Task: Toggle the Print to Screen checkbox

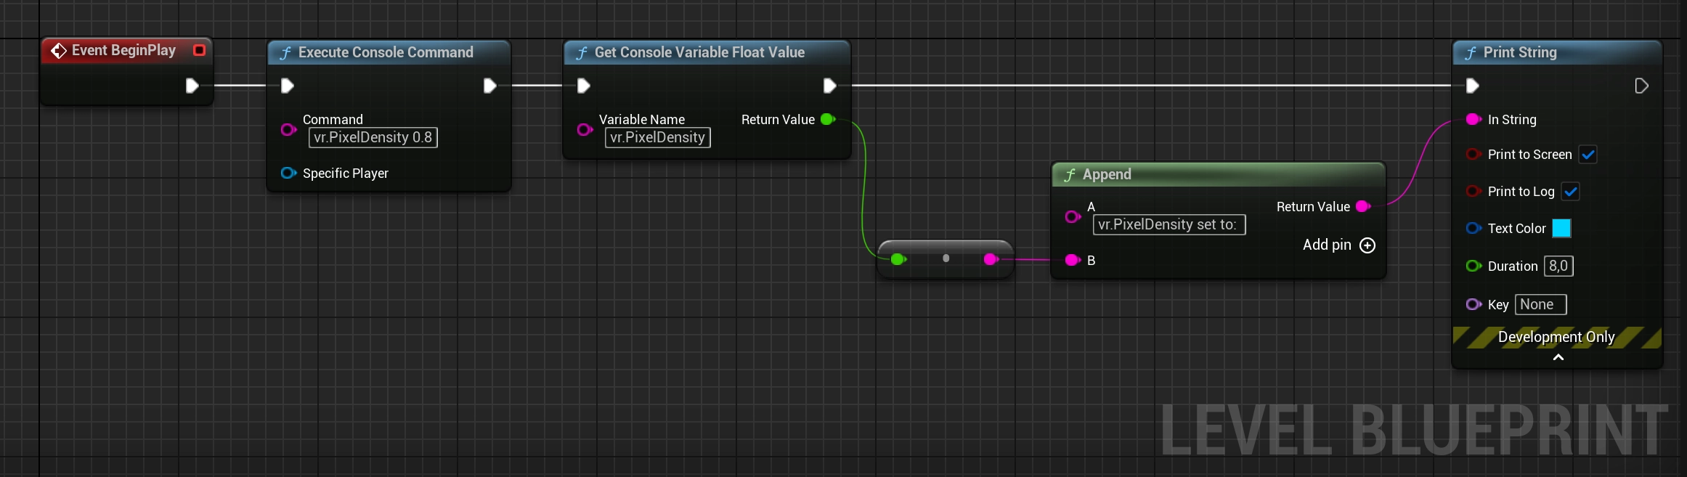Action: (x=1588, y=155)
